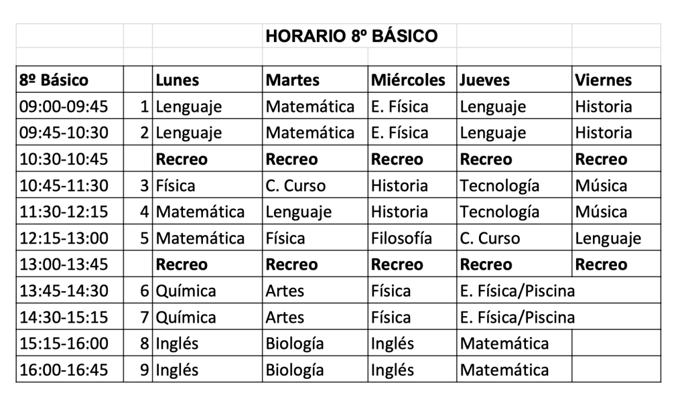Select the C. Curso cell under Jueves
Viewport: 686px width, 407px height.
pos(514,238)
